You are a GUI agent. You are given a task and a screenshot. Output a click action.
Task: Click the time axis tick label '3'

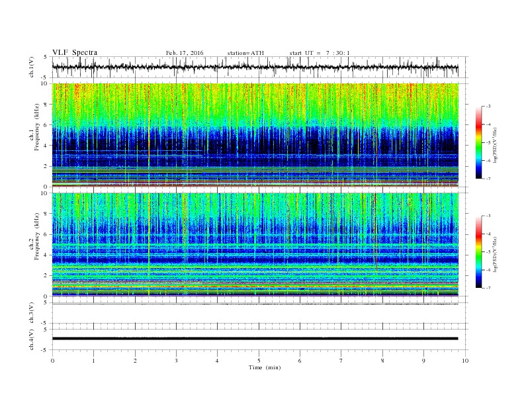tap(176, 361)
